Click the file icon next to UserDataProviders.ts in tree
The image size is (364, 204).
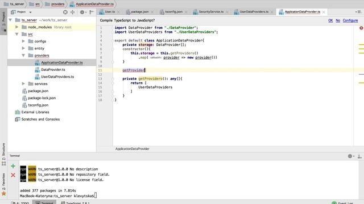37,77
